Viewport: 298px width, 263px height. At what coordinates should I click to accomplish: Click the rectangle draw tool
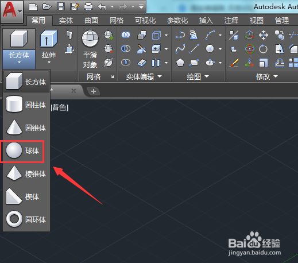194,63
